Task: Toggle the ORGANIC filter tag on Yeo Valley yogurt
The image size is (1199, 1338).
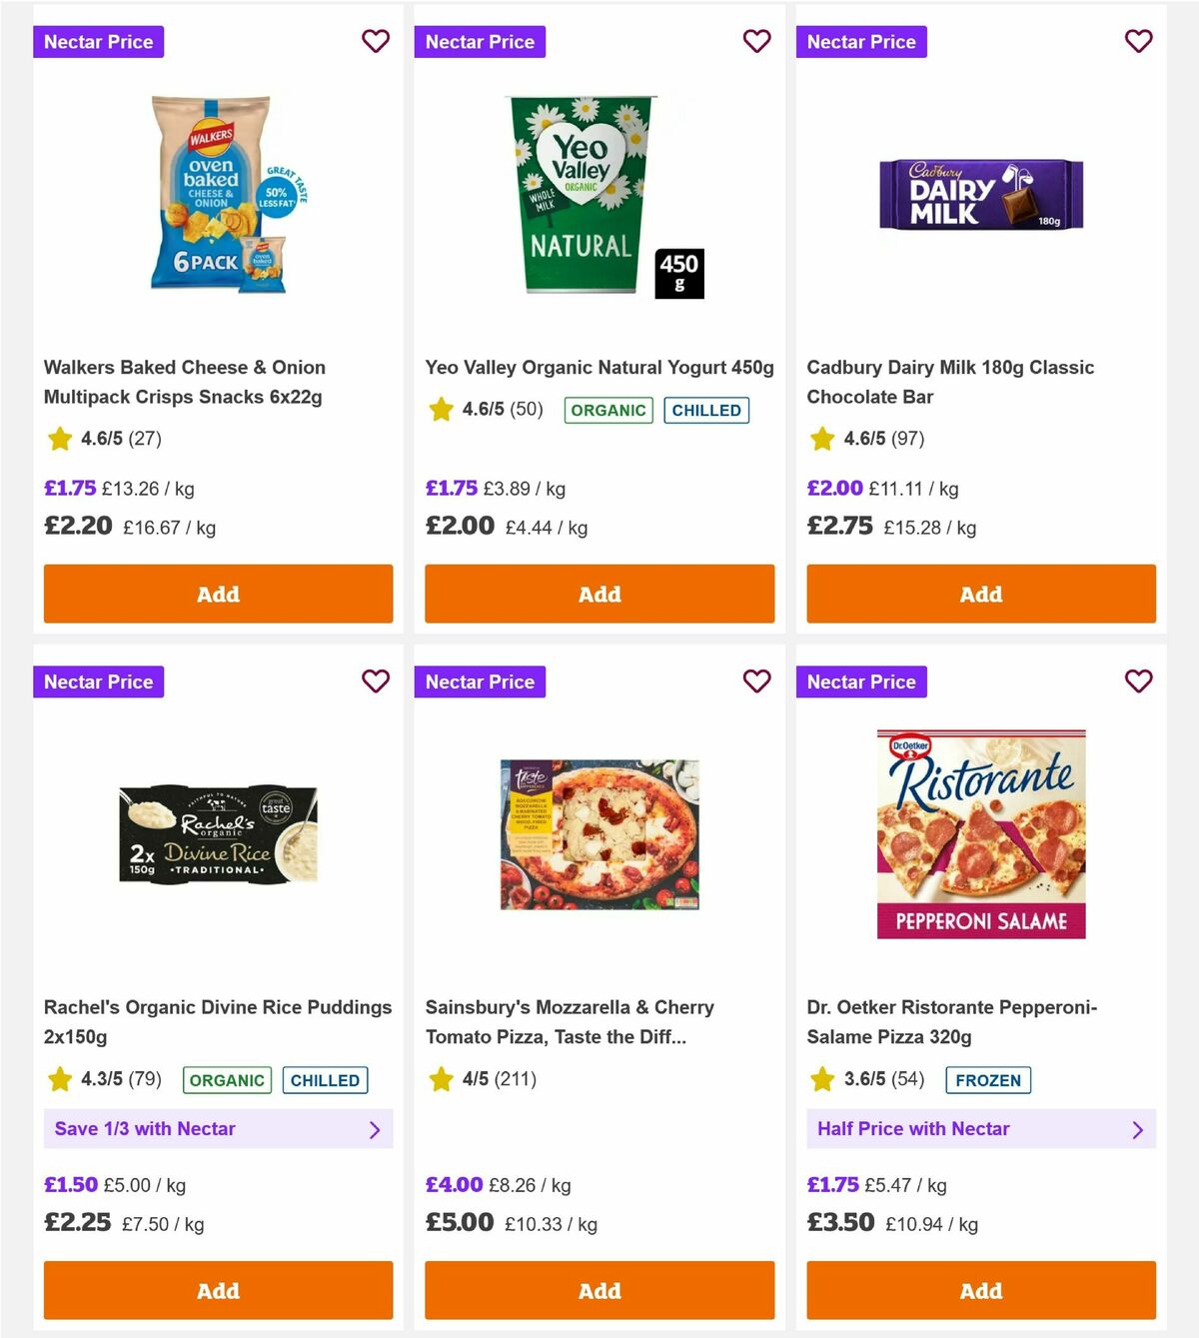Action: pos(607,410)
